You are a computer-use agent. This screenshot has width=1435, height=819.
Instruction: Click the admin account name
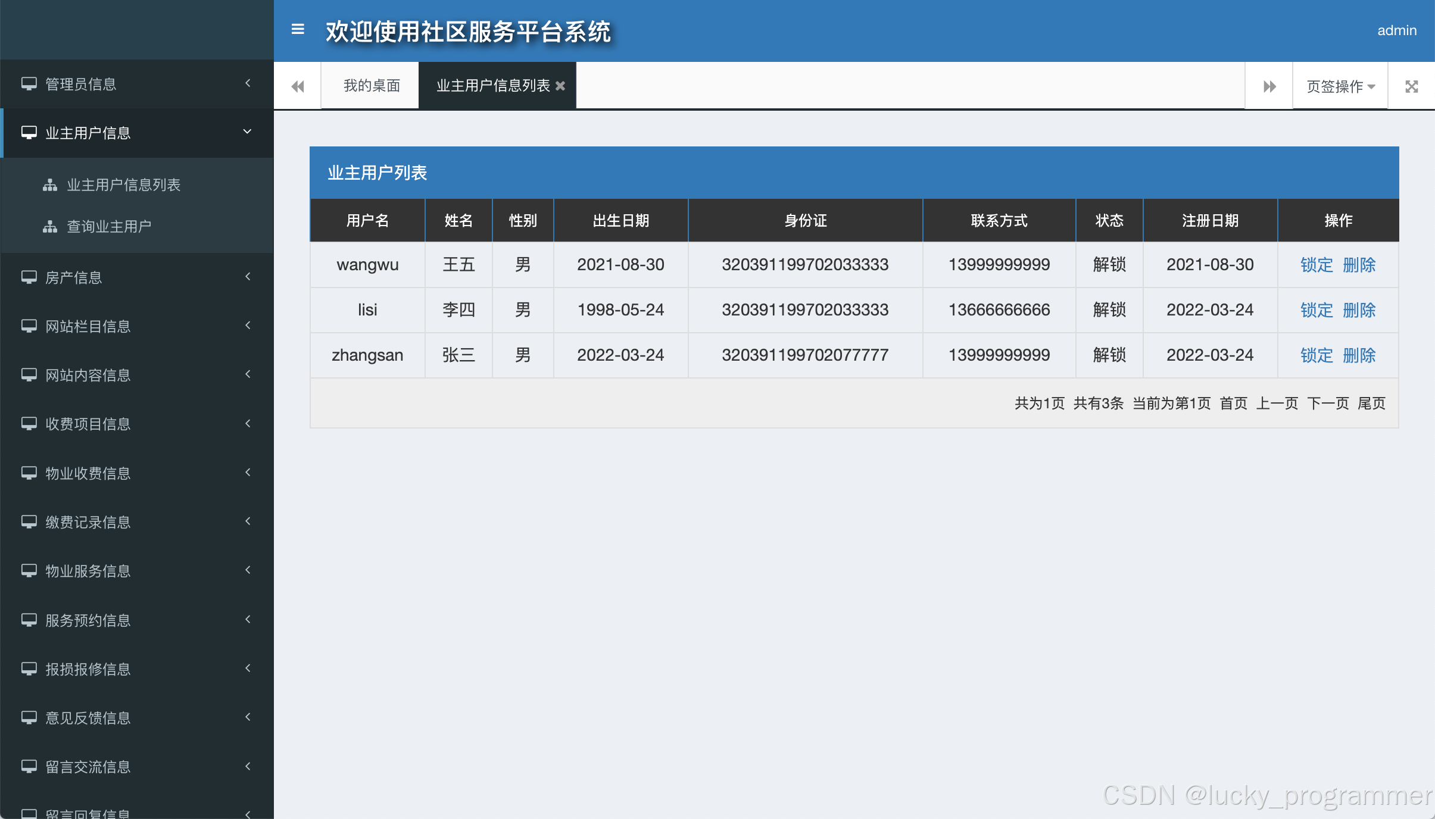1396,30
